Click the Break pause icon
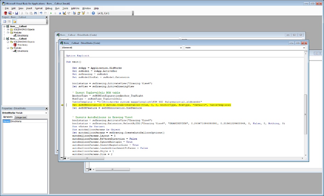 coord(55,13)
